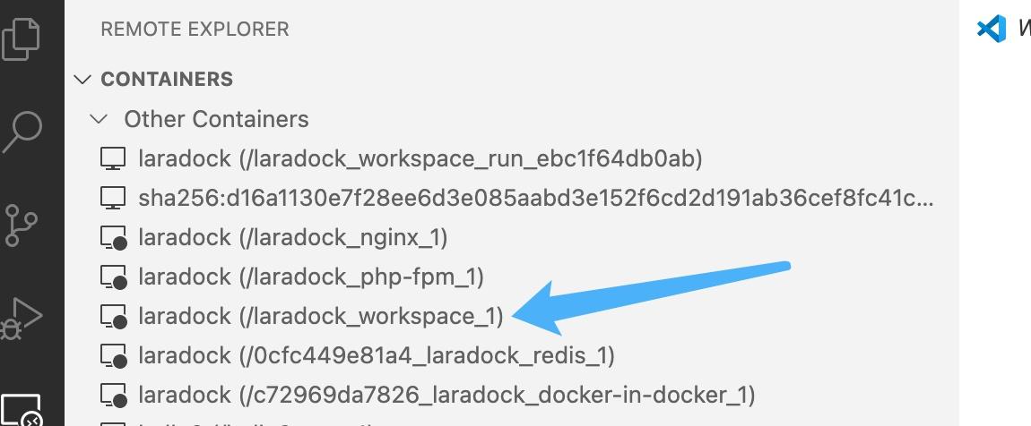Screen dimensions: 1031x426
Task: Select the laradock_workspace_run_ebc1f64db0ab container
Action: pos(420,158)
